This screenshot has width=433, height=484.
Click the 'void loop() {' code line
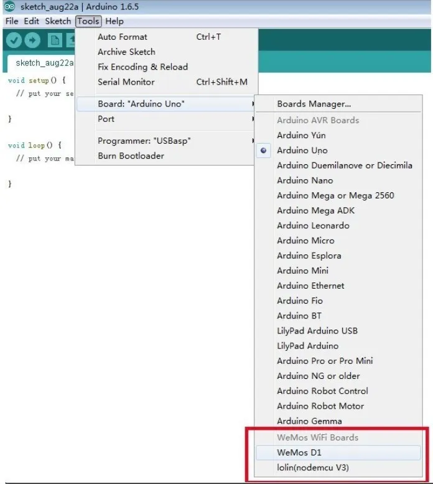point(35,145)
